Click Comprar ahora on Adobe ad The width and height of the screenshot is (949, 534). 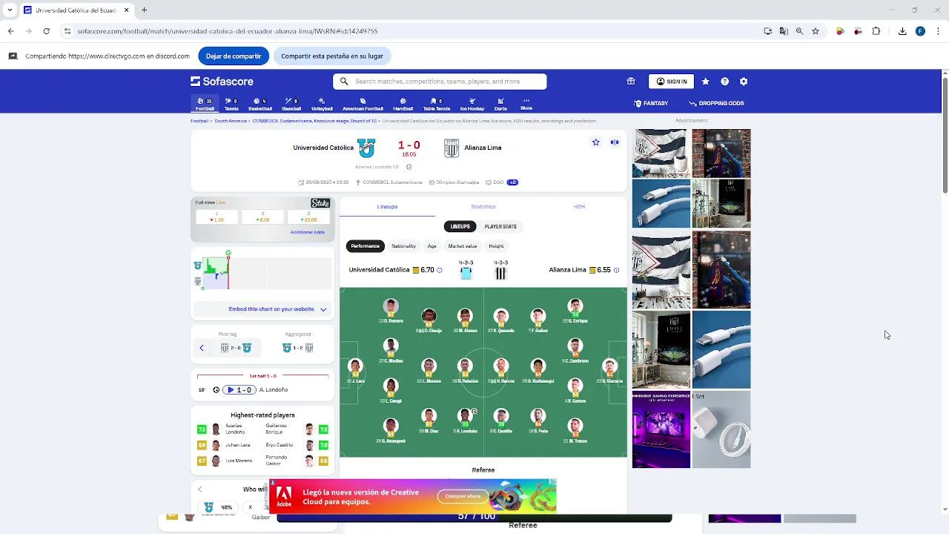pos(463,496)
